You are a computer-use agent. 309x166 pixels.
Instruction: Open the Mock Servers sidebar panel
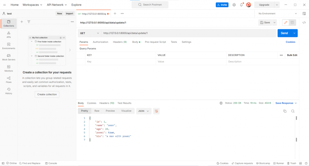tap(9, 57)
